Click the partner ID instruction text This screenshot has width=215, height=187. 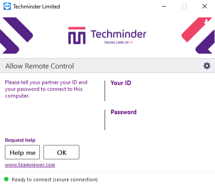pyautogui.click(x=46, y=89)
